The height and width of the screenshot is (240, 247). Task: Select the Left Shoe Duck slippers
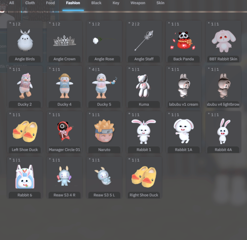click(x=25, y=131)
